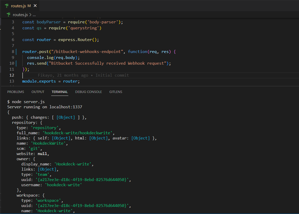Click the gutter change indicator next to line 10

click(16, 63)
